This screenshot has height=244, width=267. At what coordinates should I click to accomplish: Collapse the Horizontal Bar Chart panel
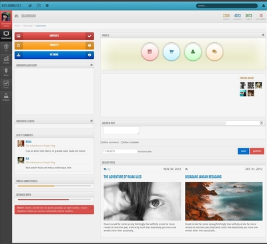(91, 65)
